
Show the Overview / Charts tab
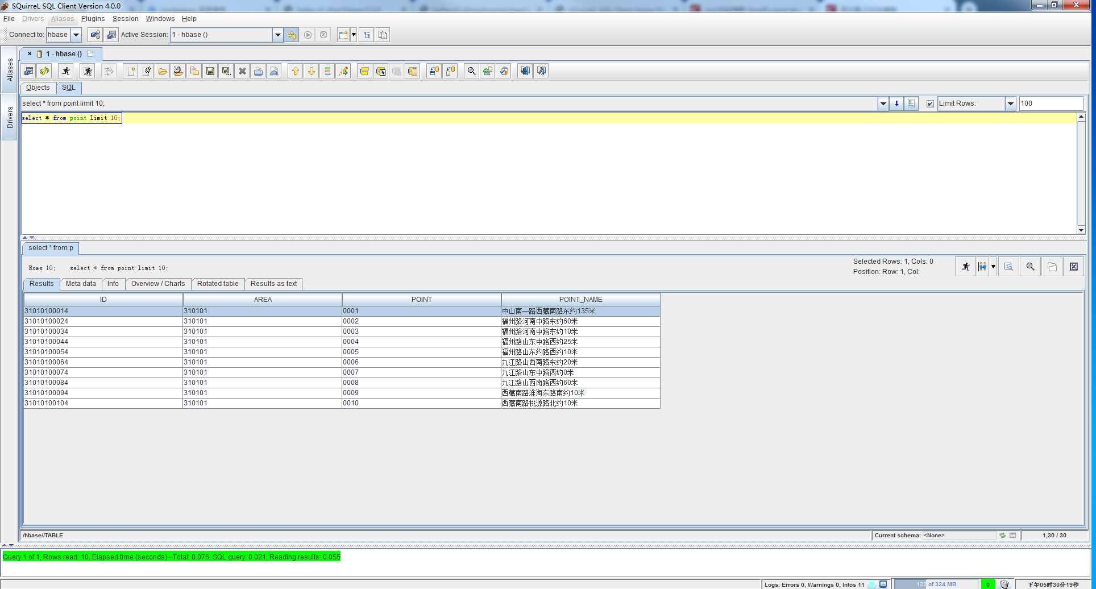point(158,284)
